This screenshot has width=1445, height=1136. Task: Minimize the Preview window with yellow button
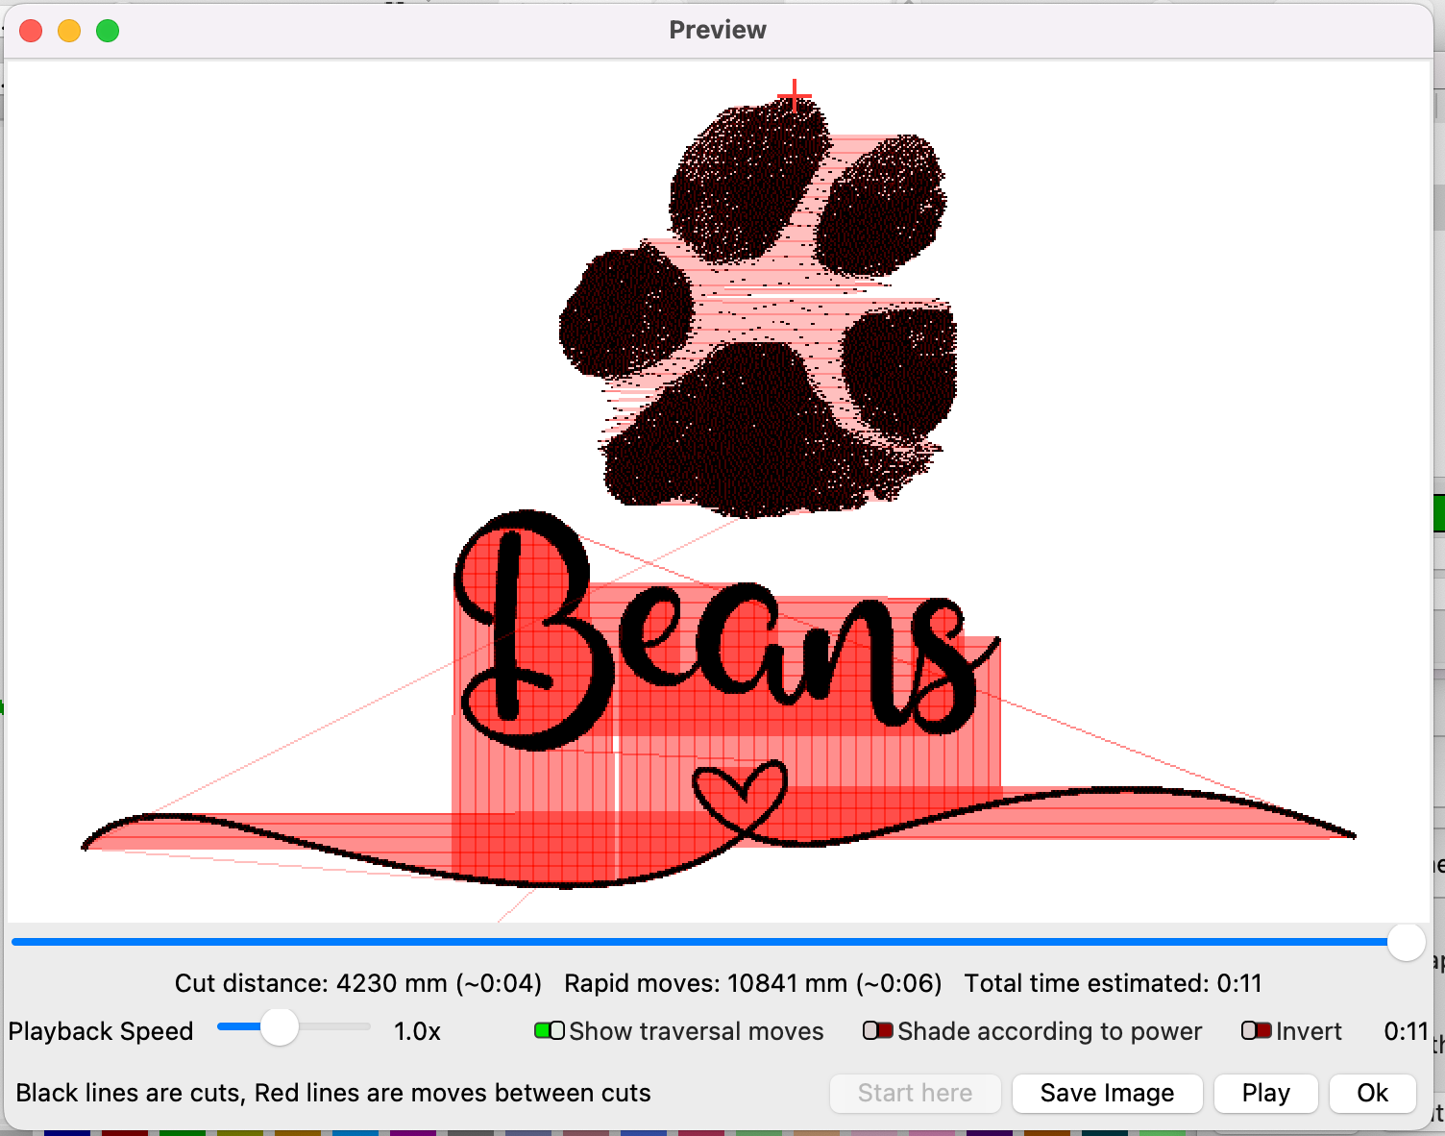pyautogui.click(x=69, y=31)
